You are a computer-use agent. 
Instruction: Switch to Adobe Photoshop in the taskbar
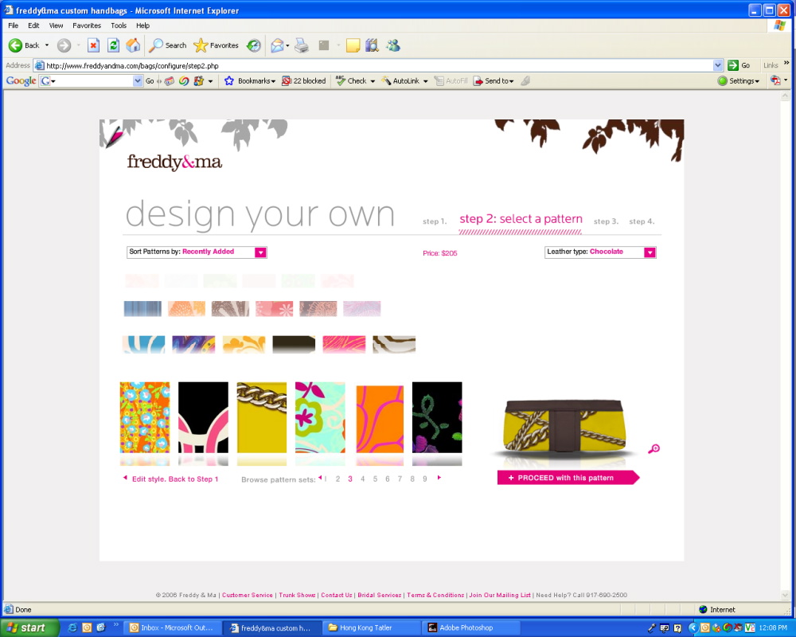coord(471,628)
